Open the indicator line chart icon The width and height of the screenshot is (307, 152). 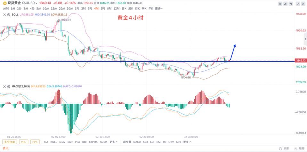[280, 4]
